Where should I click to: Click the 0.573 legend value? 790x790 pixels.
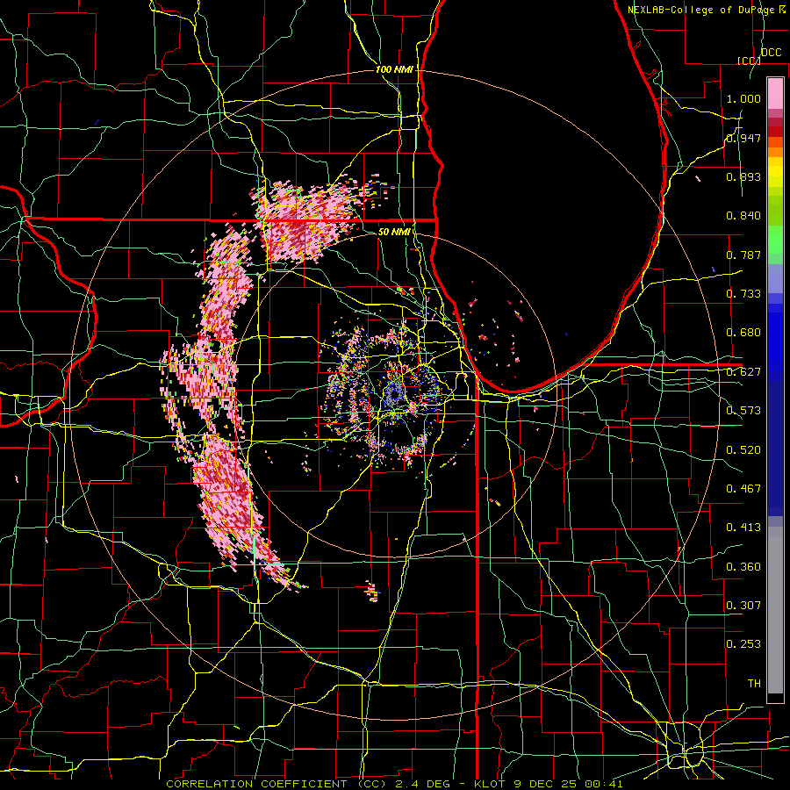(x=743, y=411)
